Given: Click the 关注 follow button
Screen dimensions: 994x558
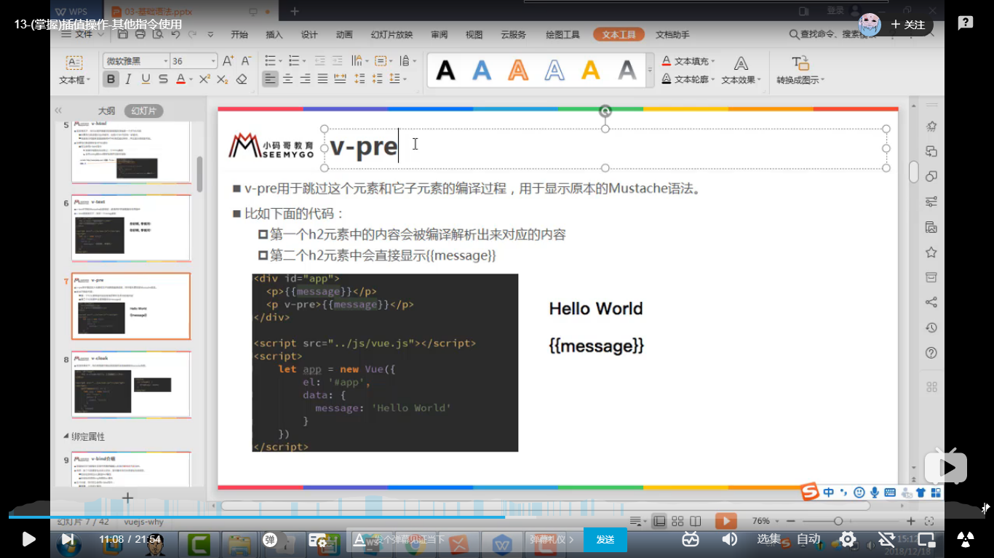Looking at the screenshot, I should (x=907, y=25).
